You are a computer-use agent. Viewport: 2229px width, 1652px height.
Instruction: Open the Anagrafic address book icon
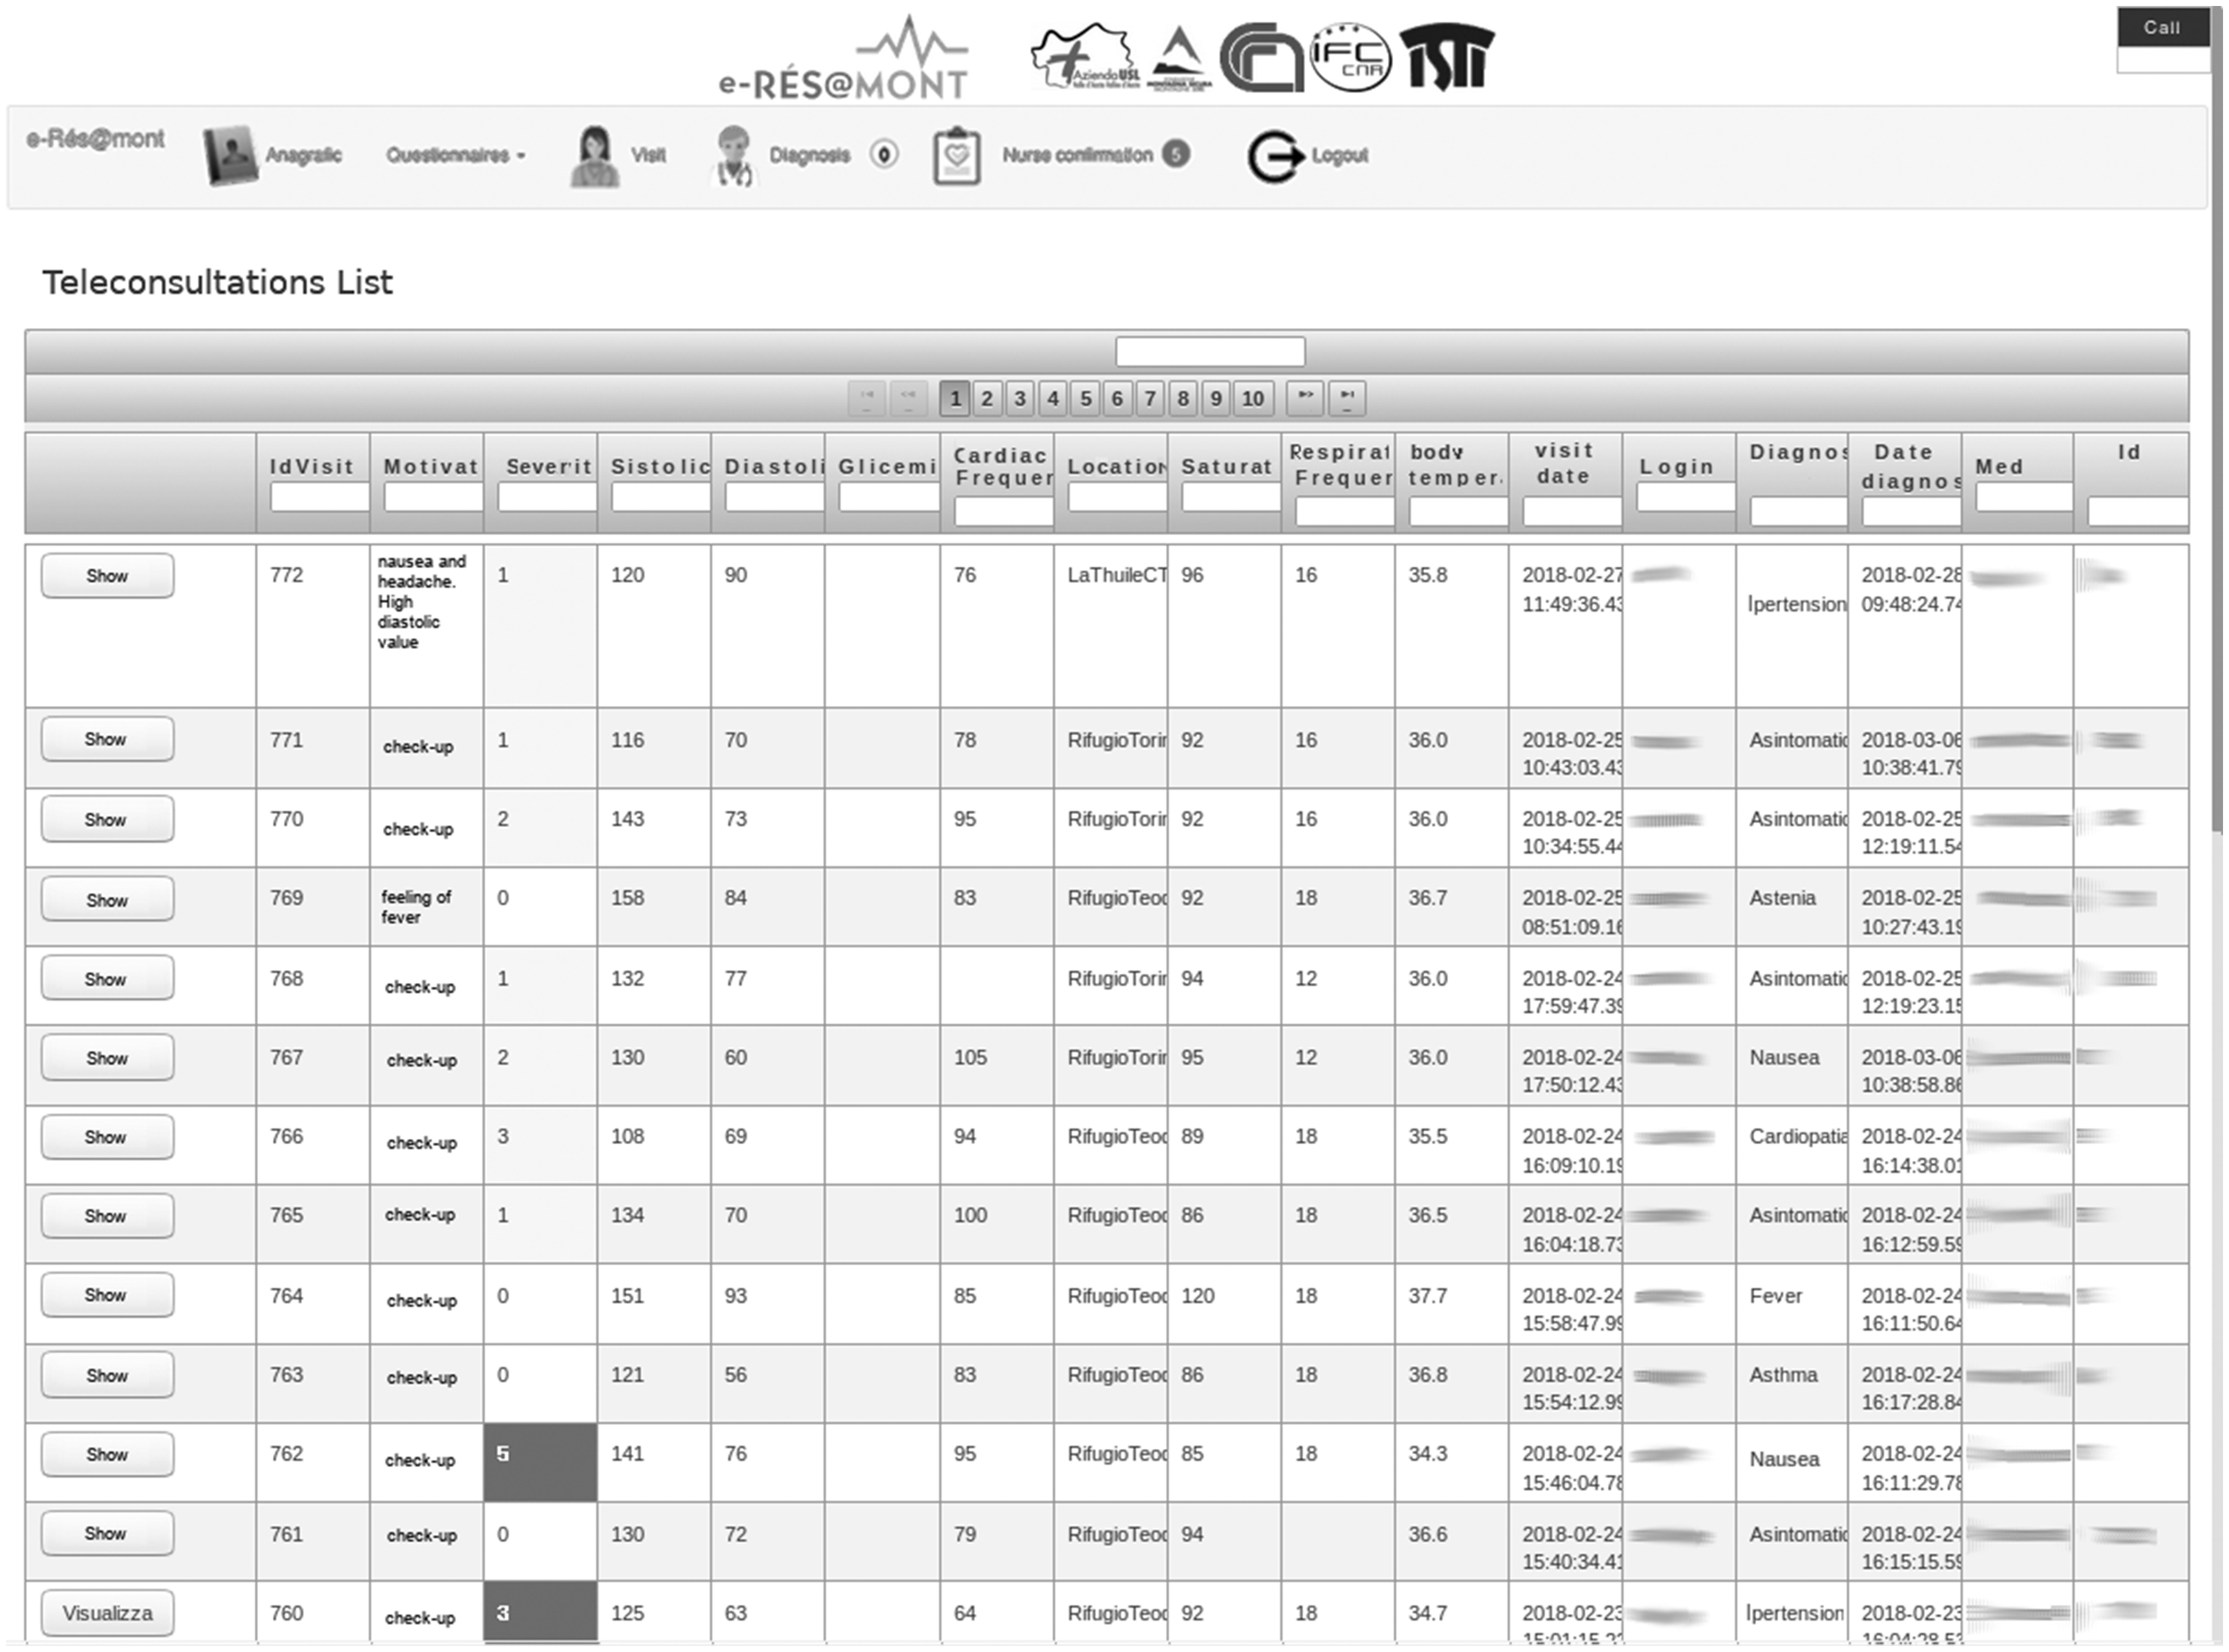coord(230,155)
